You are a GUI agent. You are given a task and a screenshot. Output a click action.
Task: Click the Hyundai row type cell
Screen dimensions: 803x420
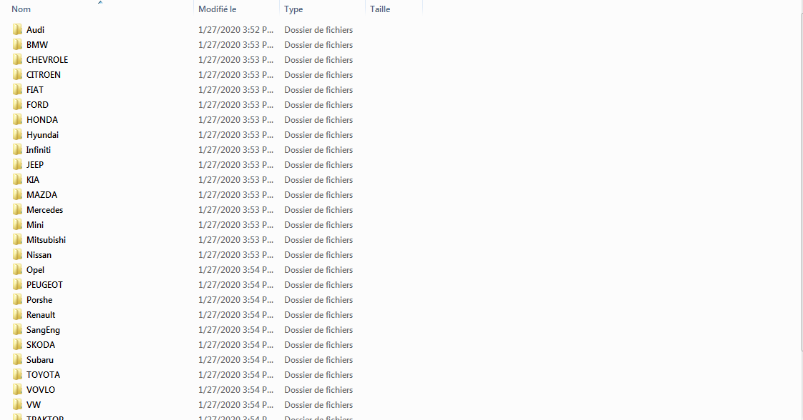coord(318,134)
